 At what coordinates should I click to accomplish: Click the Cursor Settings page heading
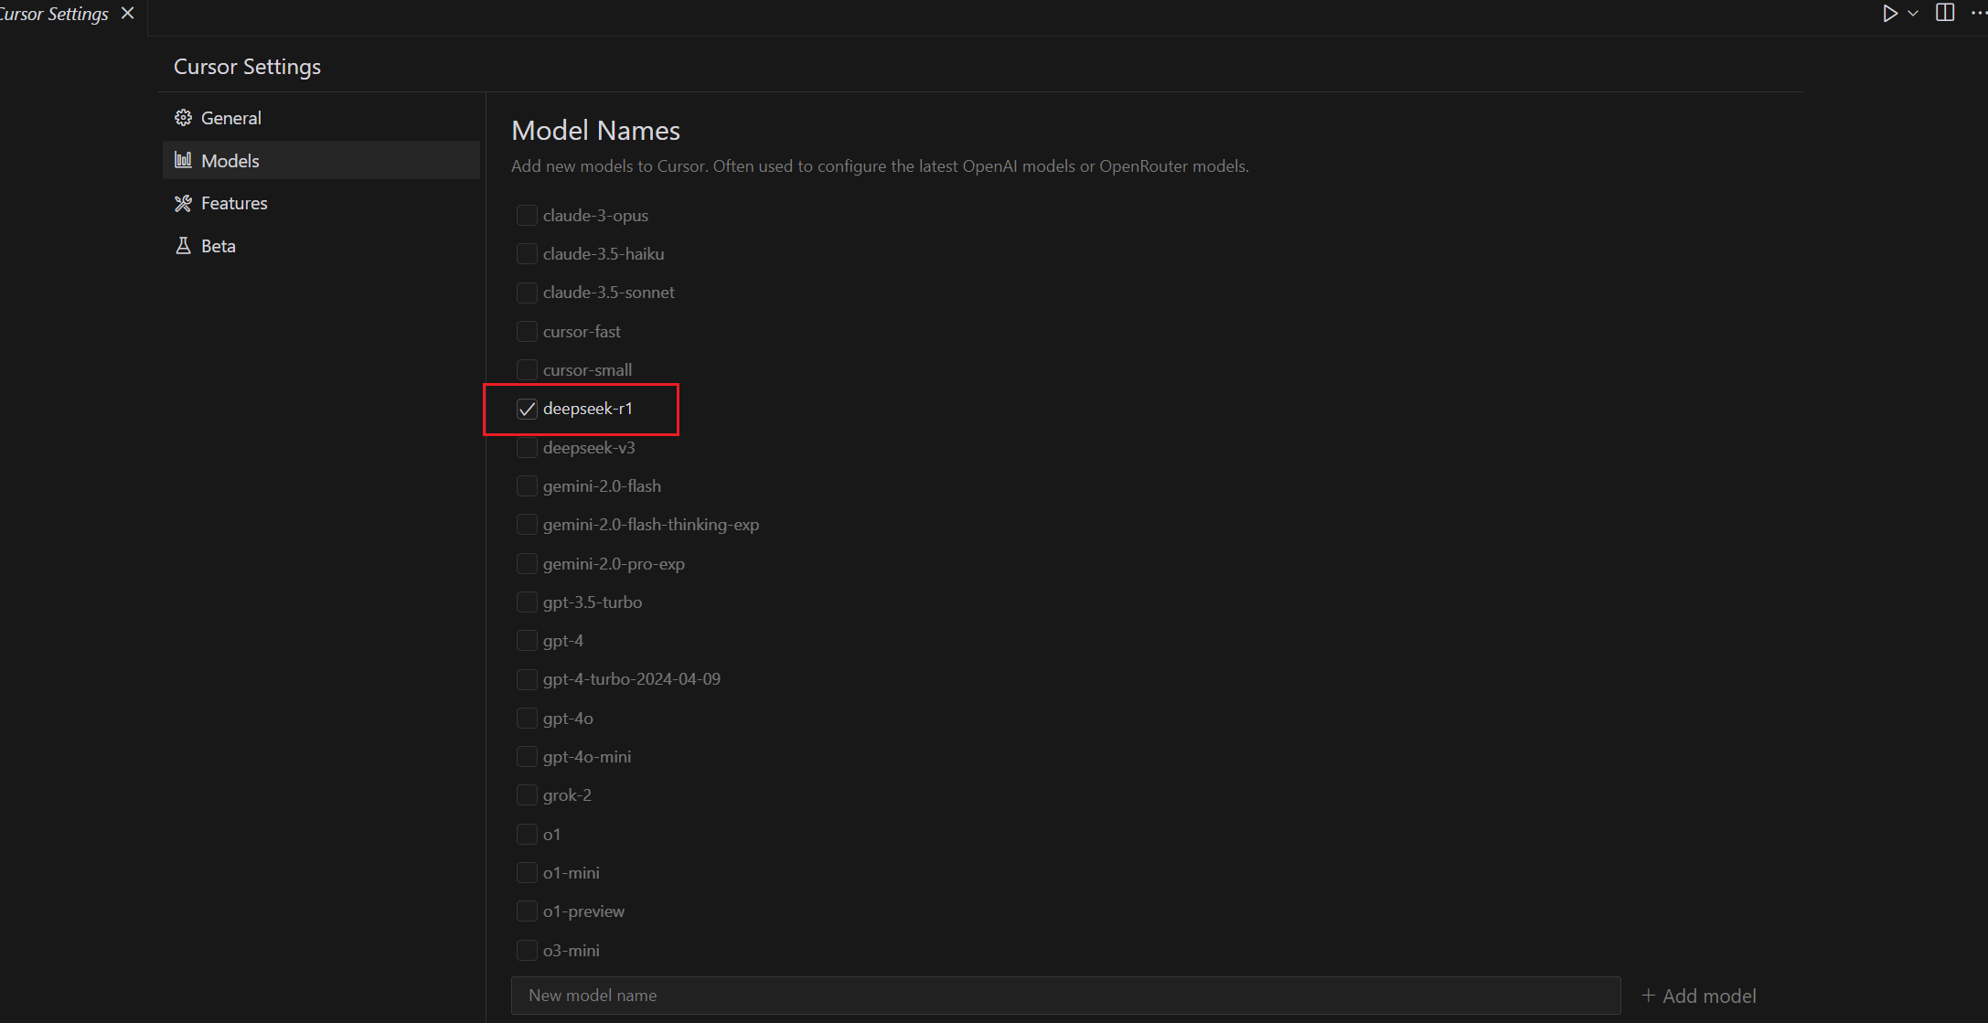[x=247, y=67]
